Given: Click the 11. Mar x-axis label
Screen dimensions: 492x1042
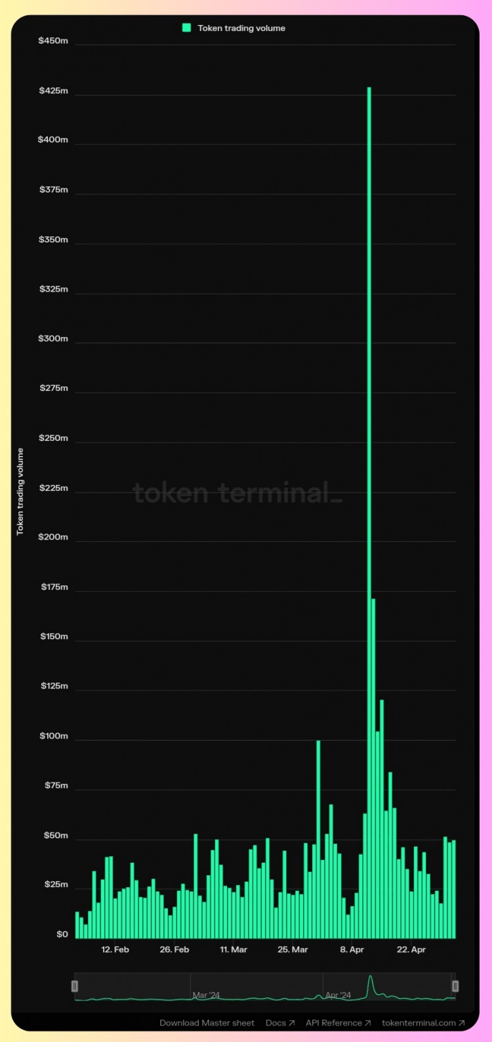Looking at the screenshot, I should pyautogui.click(x=234, y=949).
